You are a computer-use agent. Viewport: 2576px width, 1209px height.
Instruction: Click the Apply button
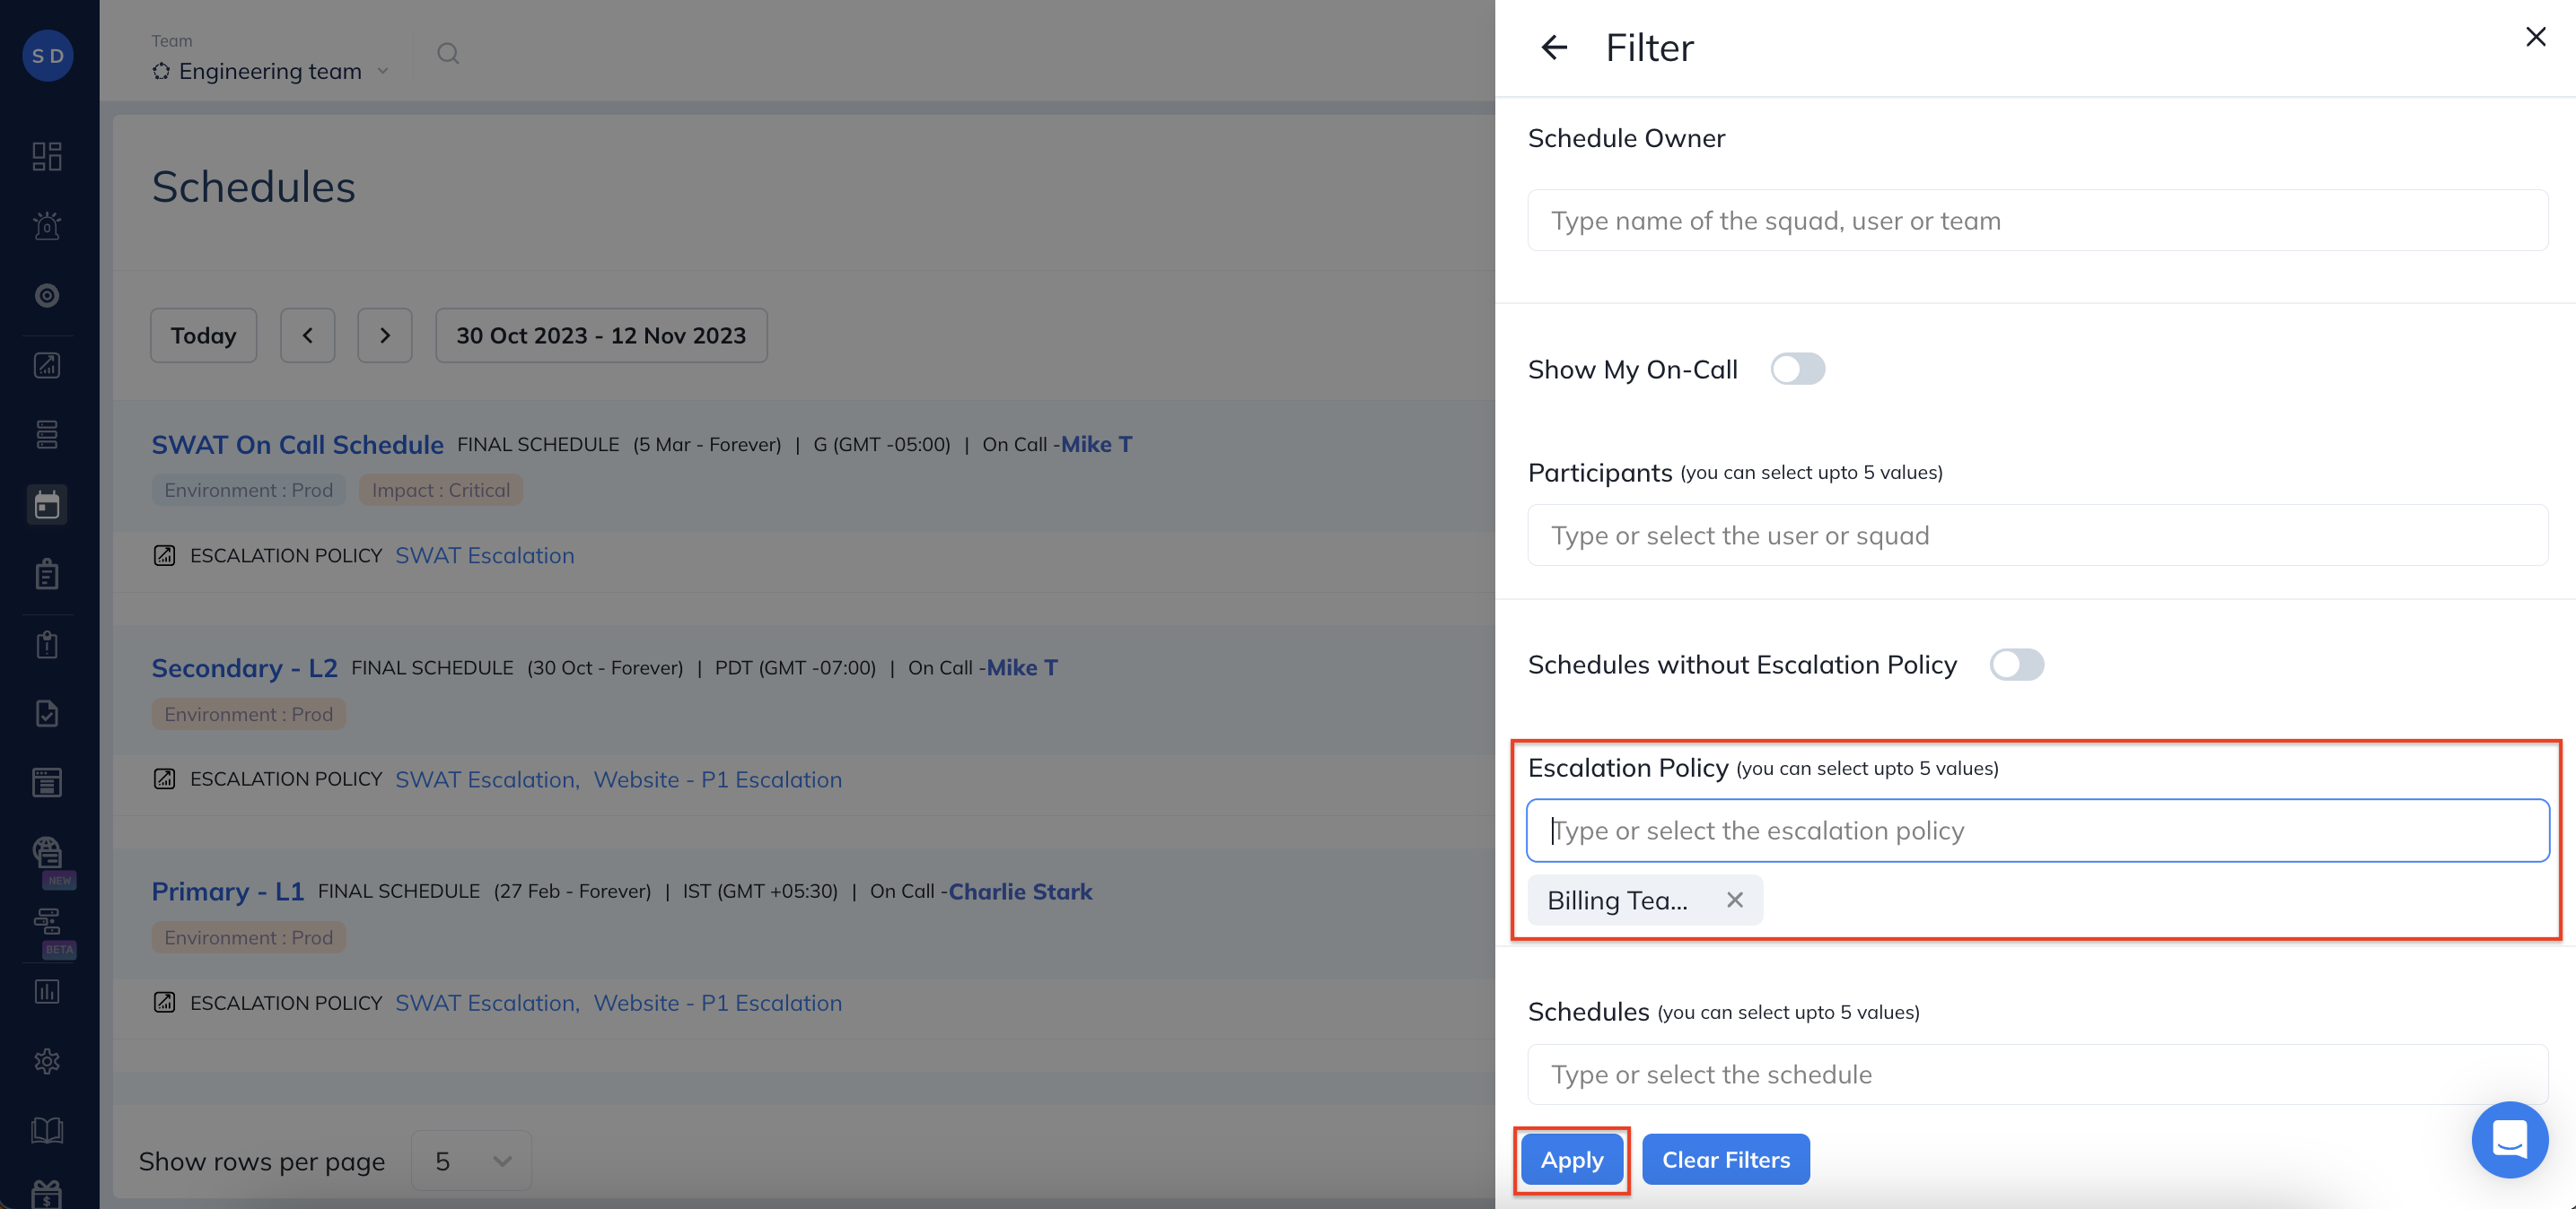click(1571, 1159)
